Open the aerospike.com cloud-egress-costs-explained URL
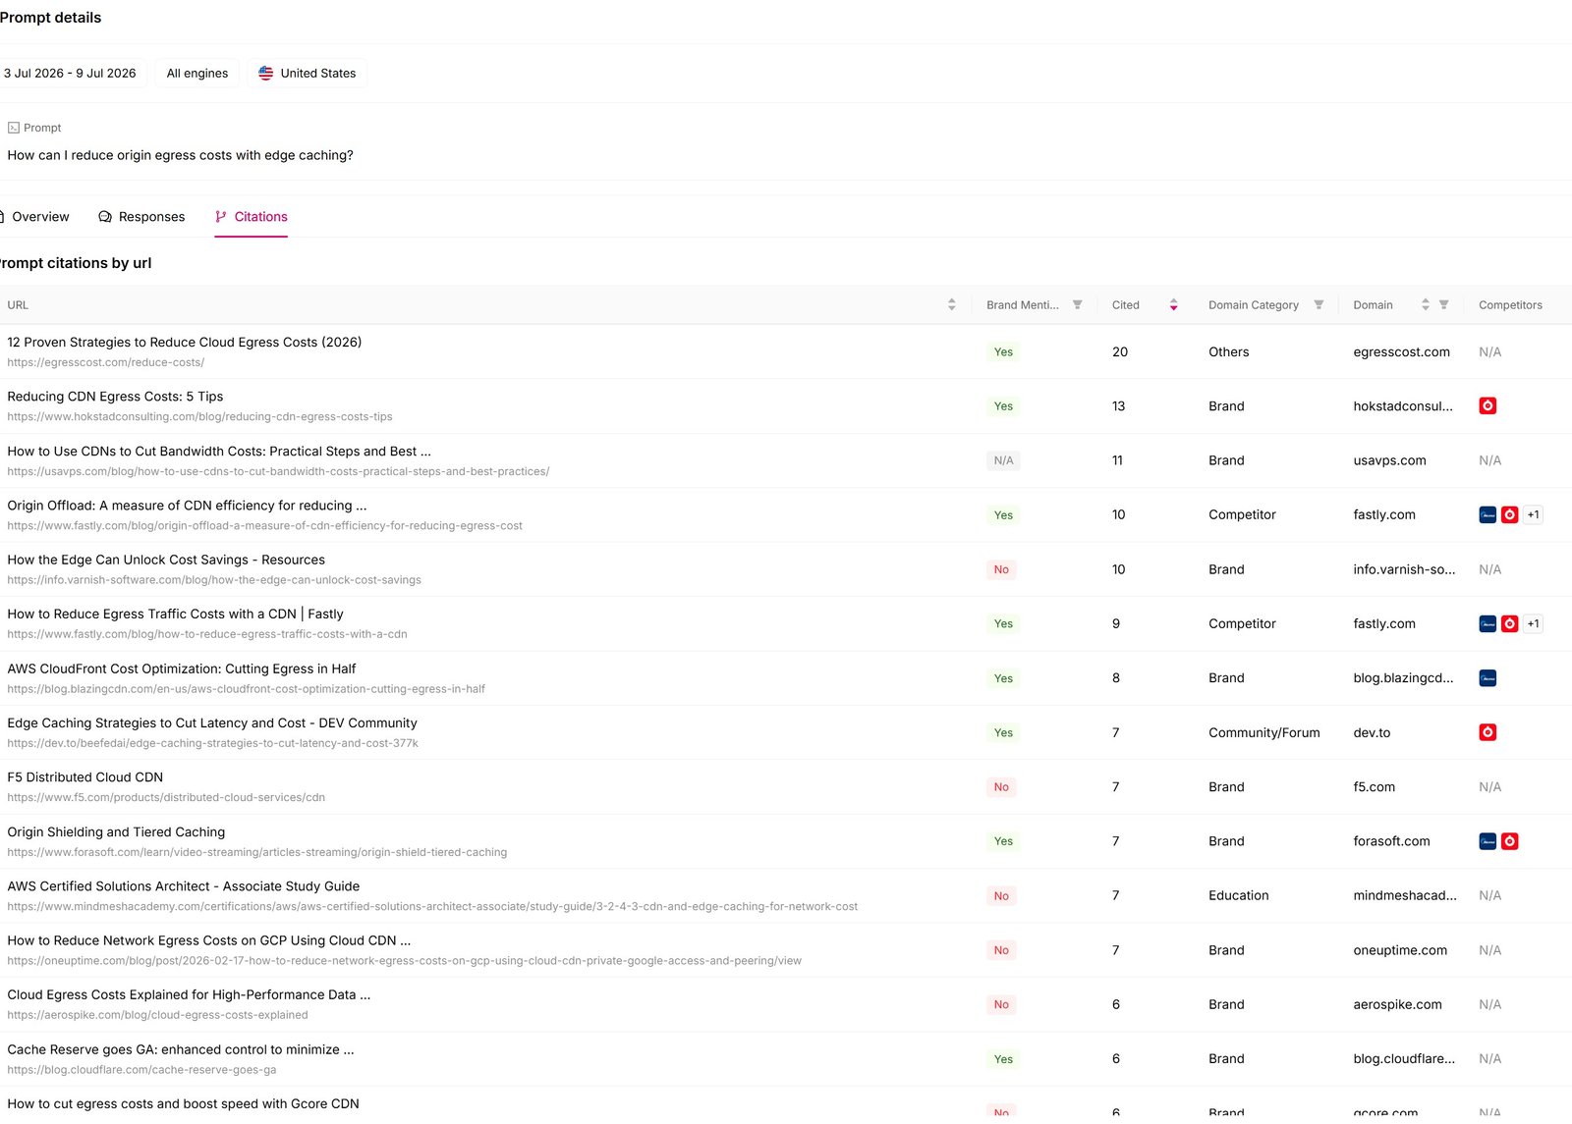This screenshot has width=1572, height=1124. click(158, 1016)
